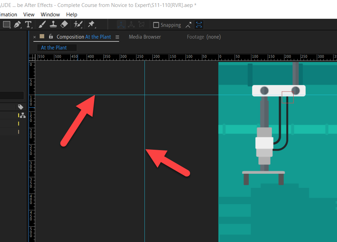This screenshot has width=337, height=242.
Task: Select the Clone Stamp tool
Action: [54, 24]
